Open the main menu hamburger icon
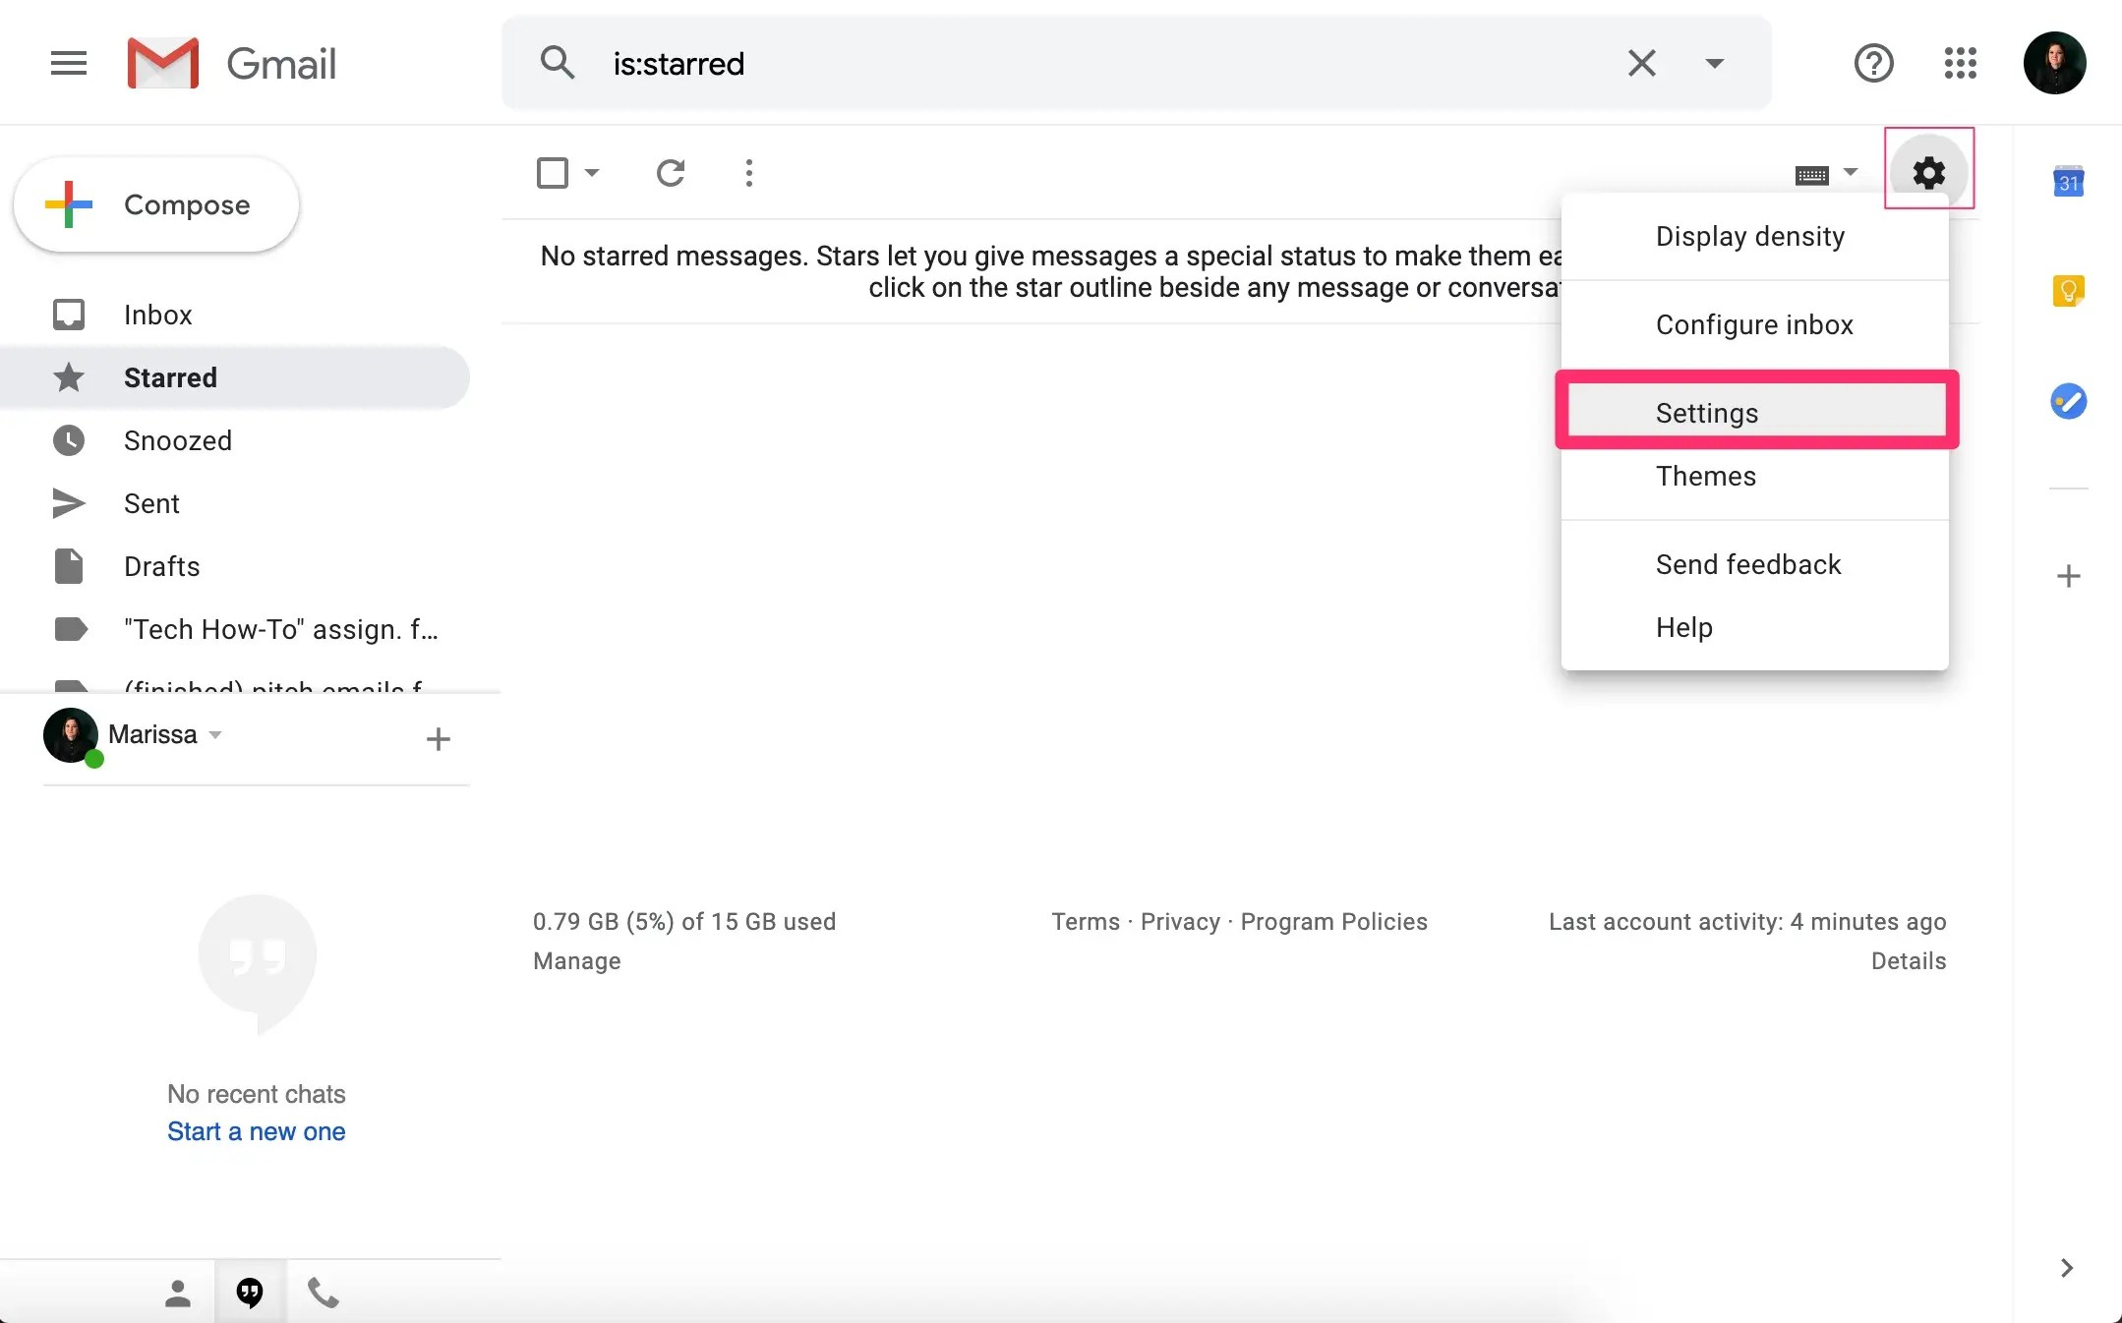This screenshot has height=1323, width=2122. pyautogui.click(x=68, y=64)
